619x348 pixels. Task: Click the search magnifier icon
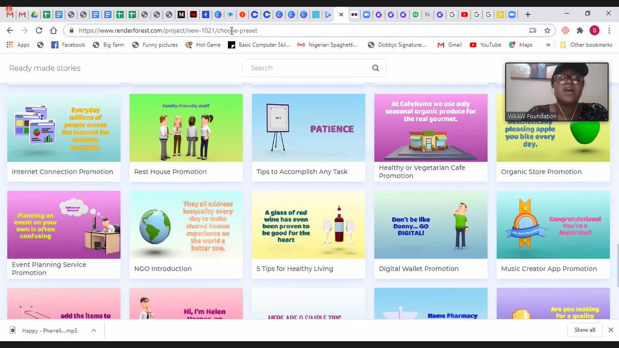pos(376,68)
